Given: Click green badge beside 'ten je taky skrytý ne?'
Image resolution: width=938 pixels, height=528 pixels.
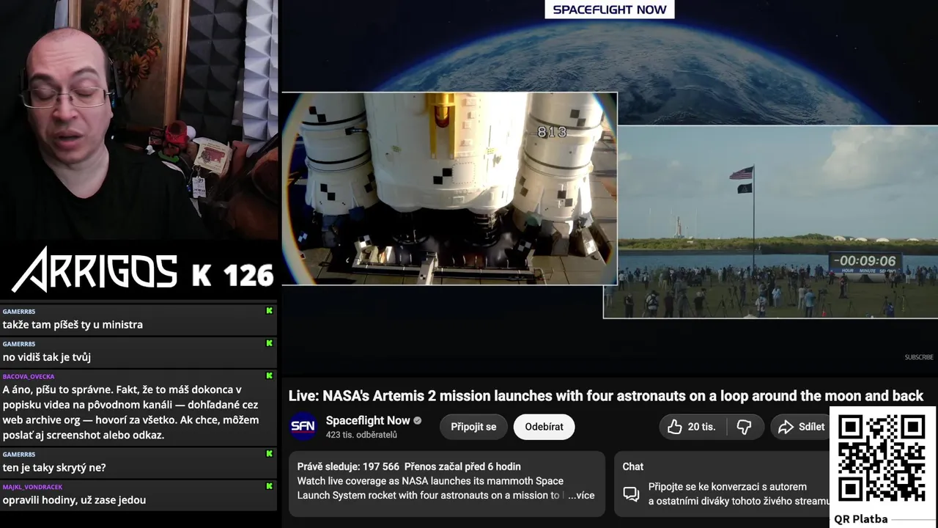Looking at the screenshot, I should pyautogui.click(x=269, y=454).
